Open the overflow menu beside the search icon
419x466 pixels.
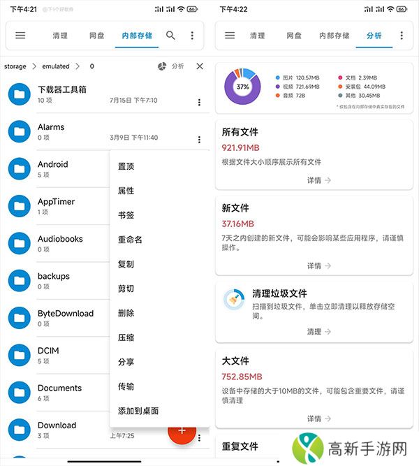[192, 36]
